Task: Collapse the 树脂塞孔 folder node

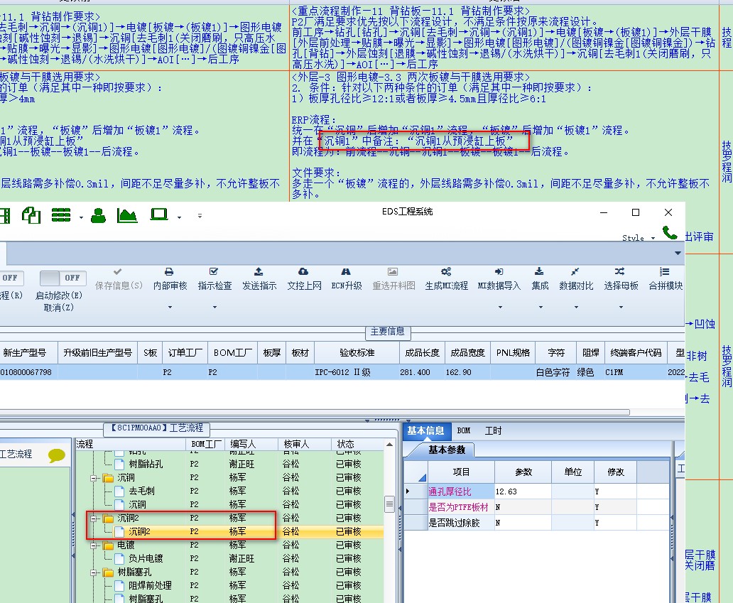Action: click(94, 572)
